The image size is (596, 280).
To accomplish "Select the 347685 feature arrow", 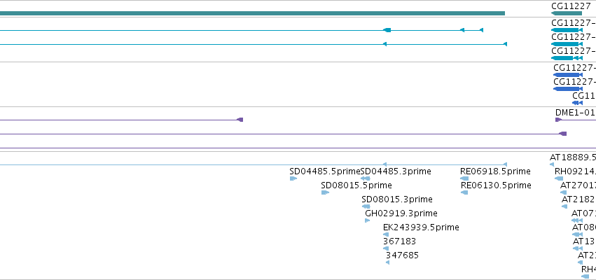I will tap(387, 262).
